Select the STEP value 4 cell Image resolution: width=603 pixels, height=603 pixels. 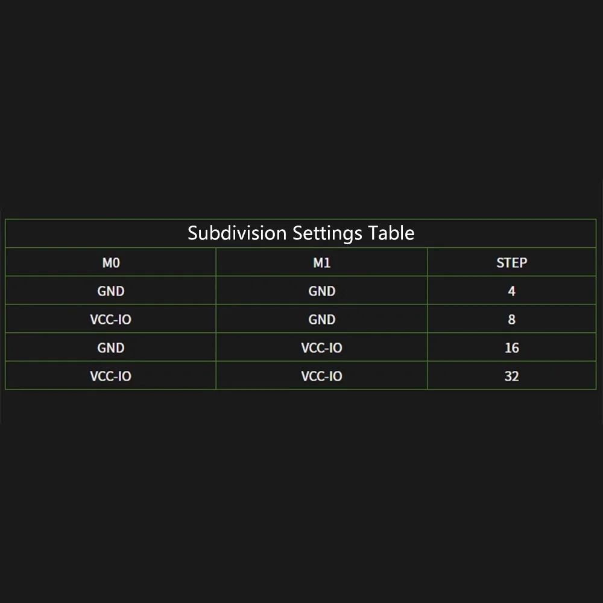pos(511,291)
